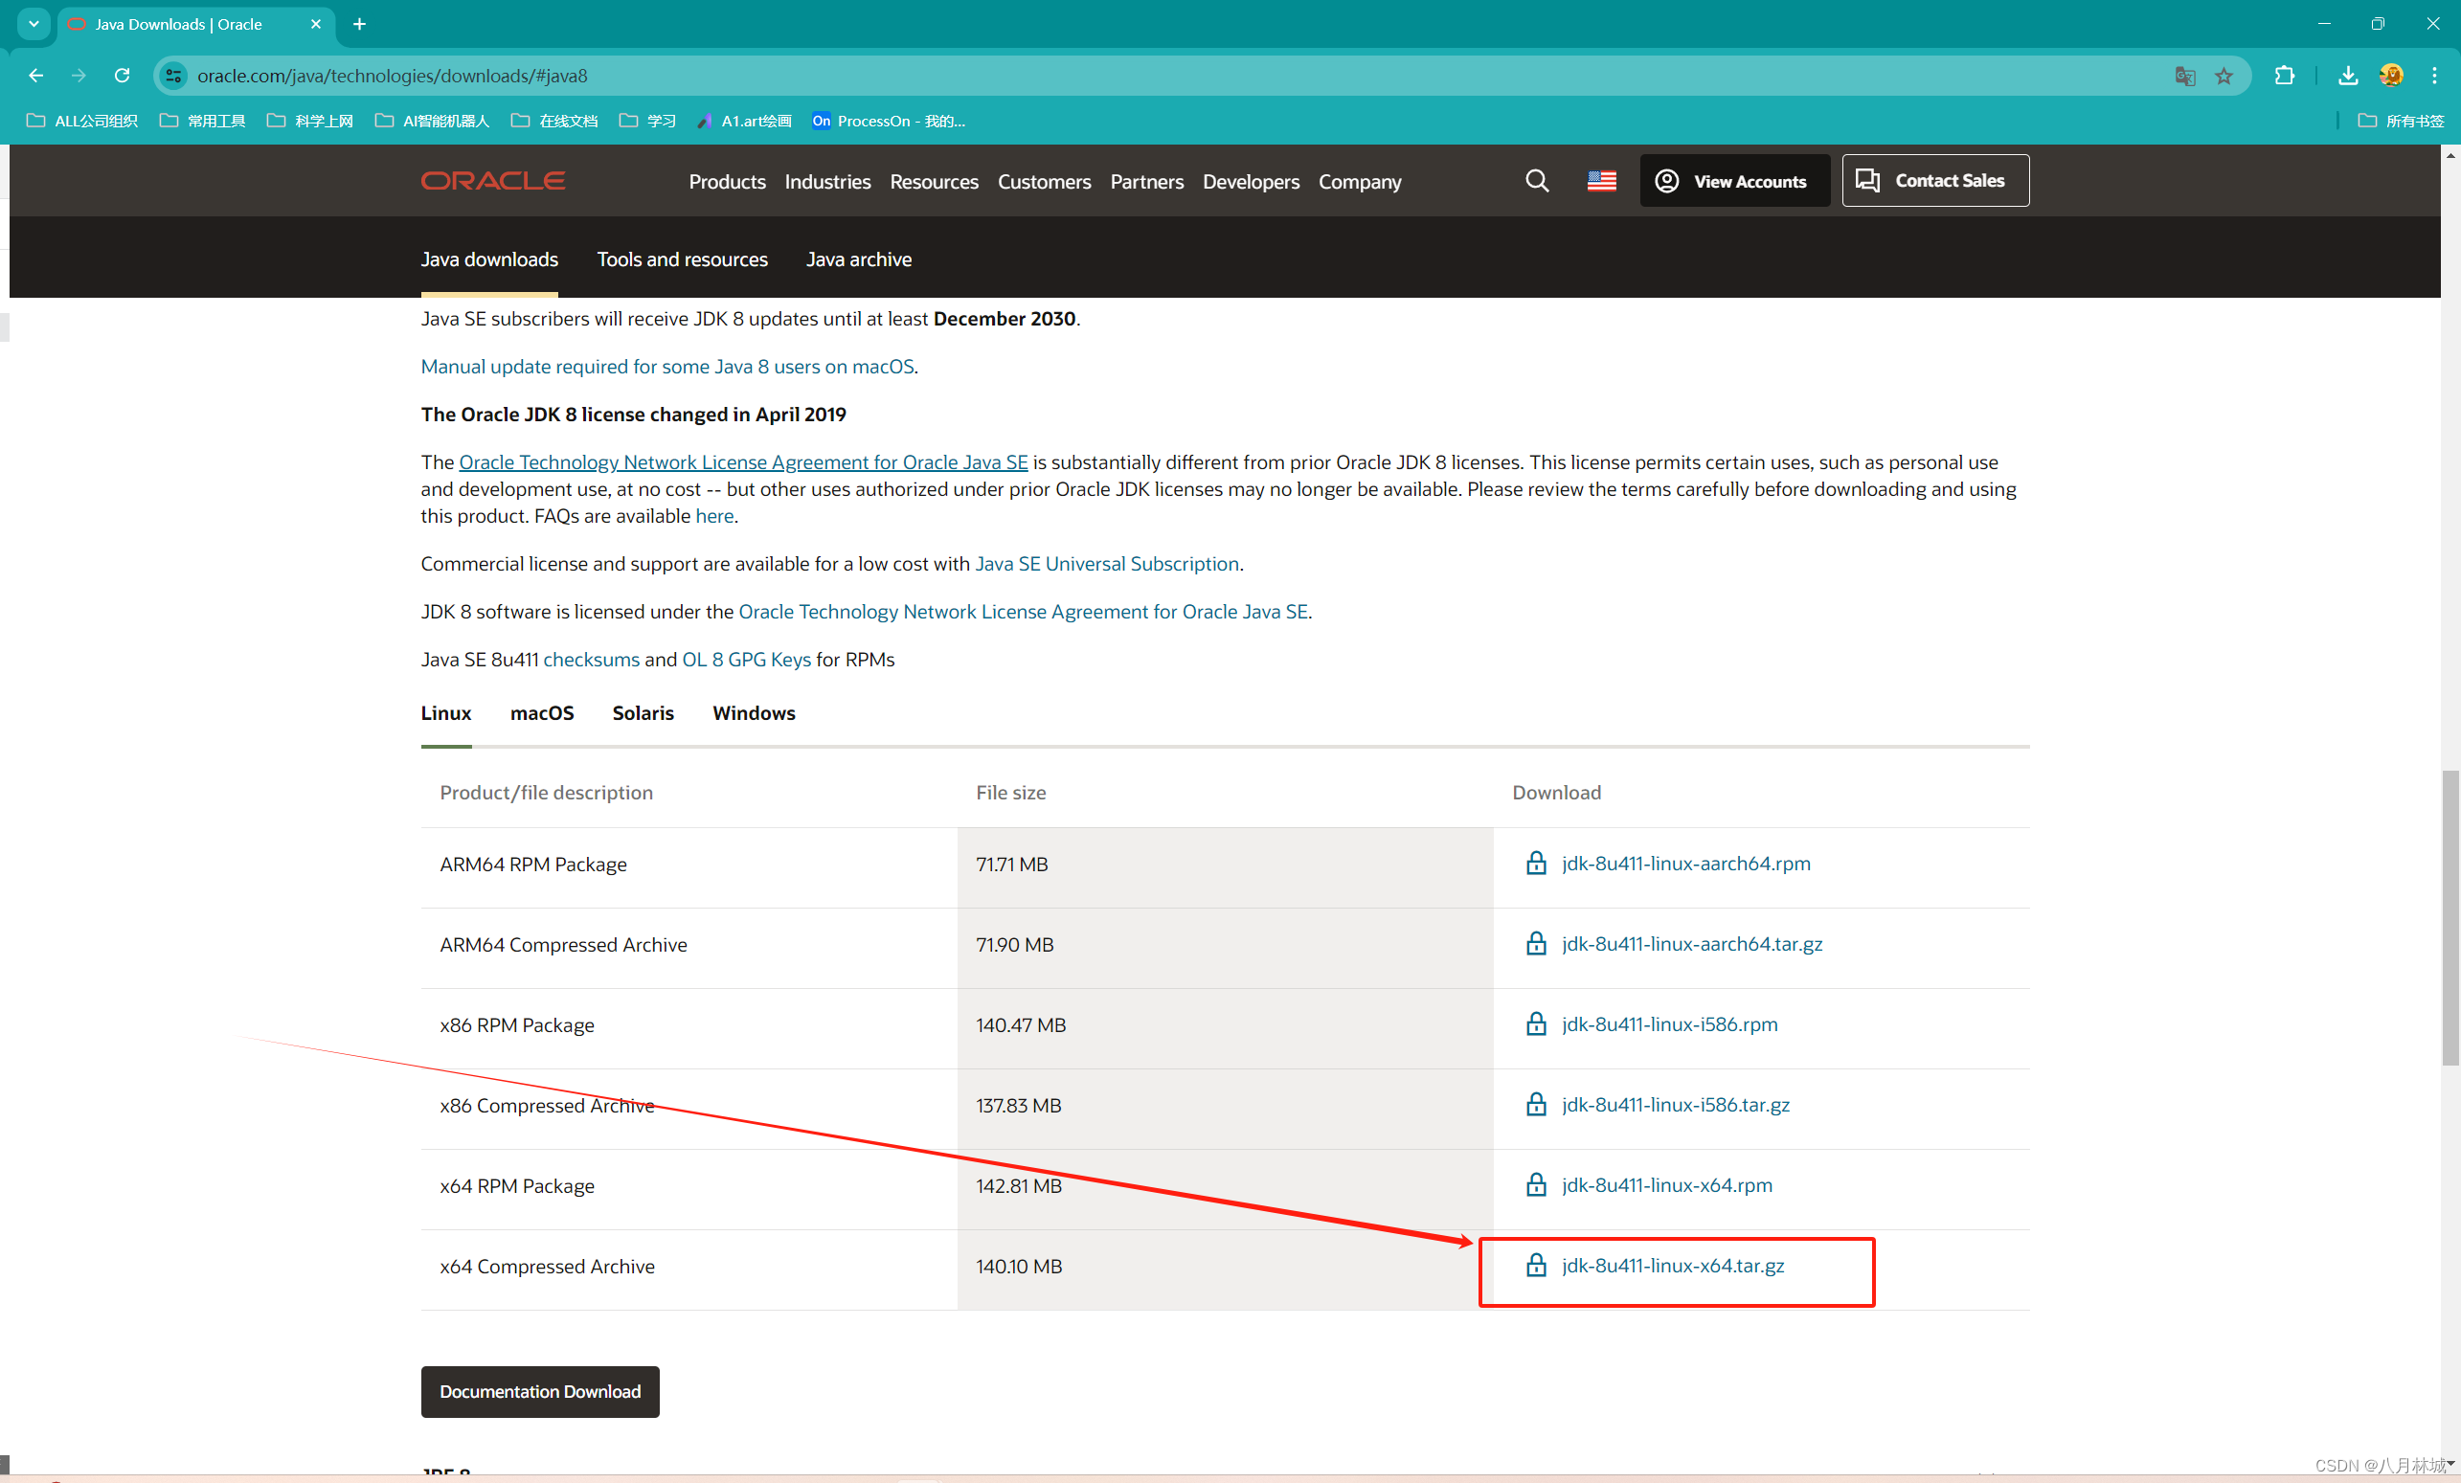The image size is (2461, 1483).
Task: Select the Linux platform tab
Action: coord(445,713)
